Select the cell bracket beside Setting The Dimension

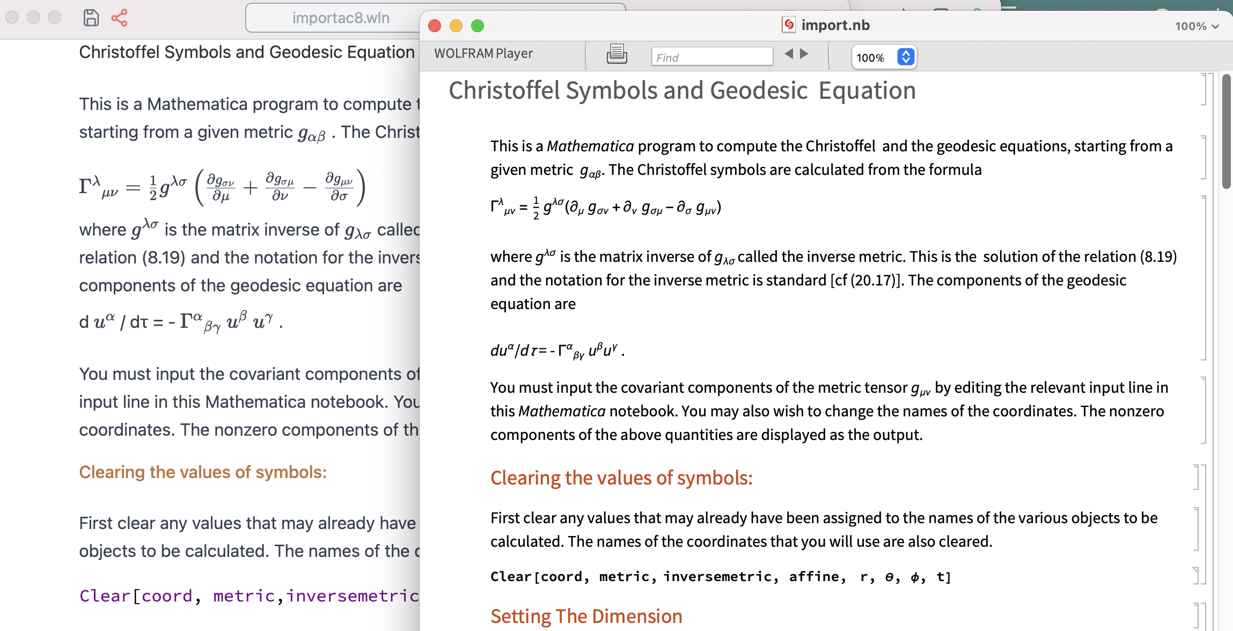(1197, 616)
